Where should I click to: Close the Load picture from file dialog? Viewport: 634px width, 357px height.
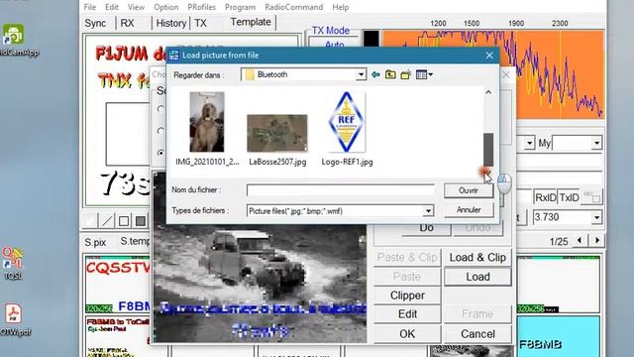[489, 56]
